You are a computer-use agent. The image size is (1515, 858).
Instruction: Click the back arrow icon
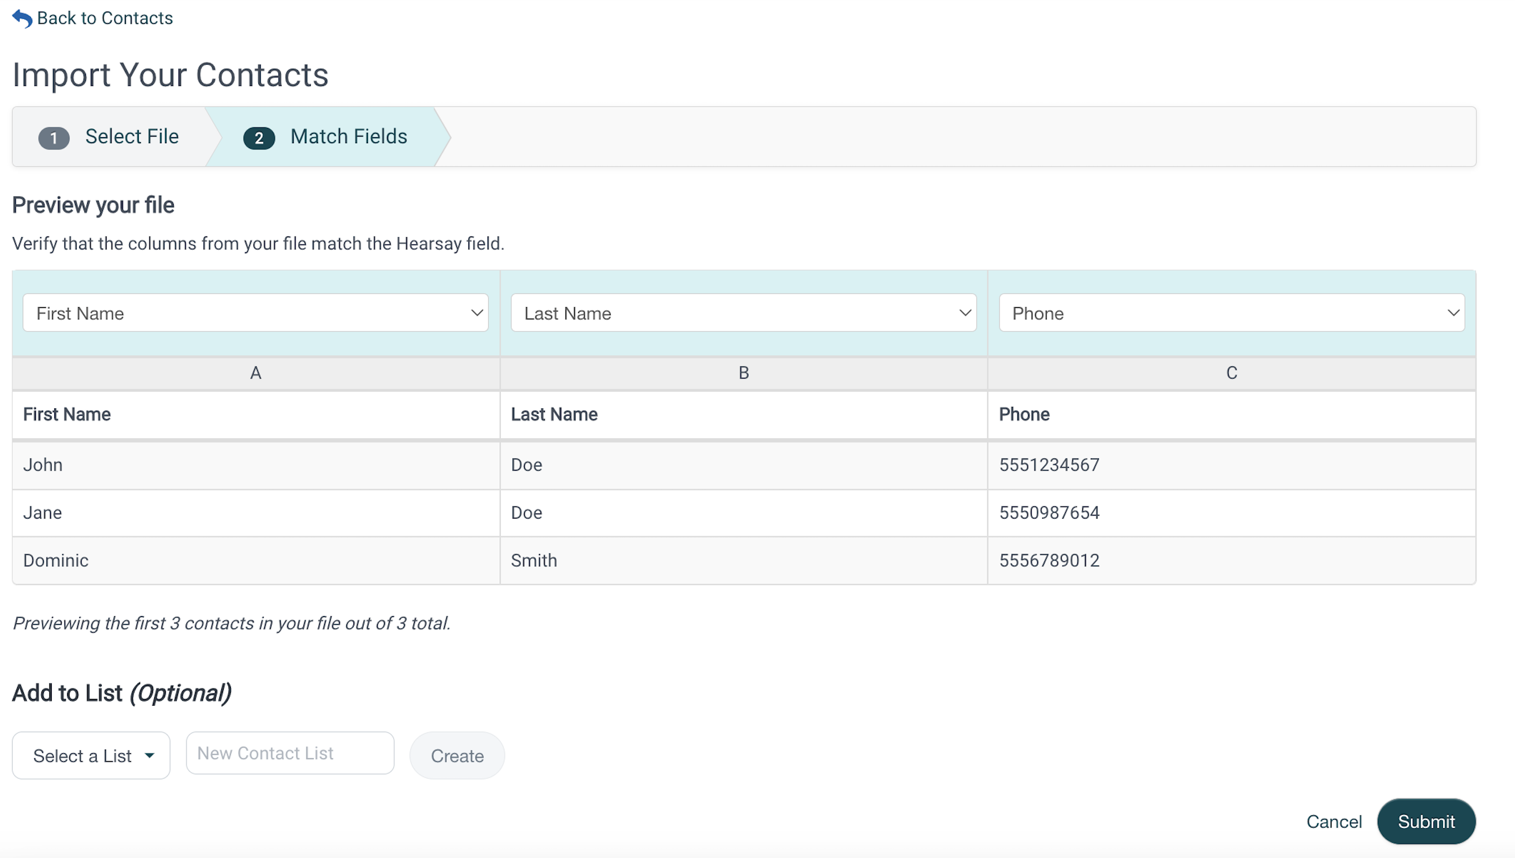click(x=22, y=18)
